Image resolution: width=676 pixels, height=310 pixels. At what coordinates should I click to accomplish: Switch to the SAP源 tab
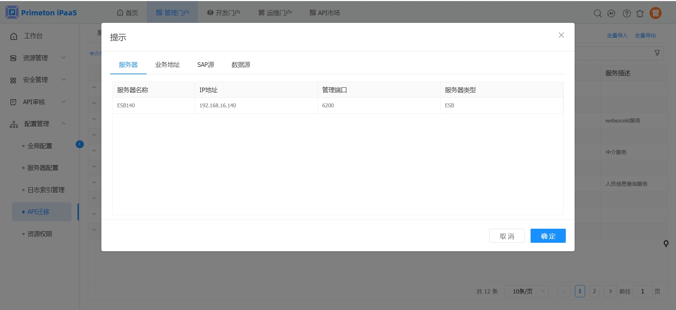point(206,65)
